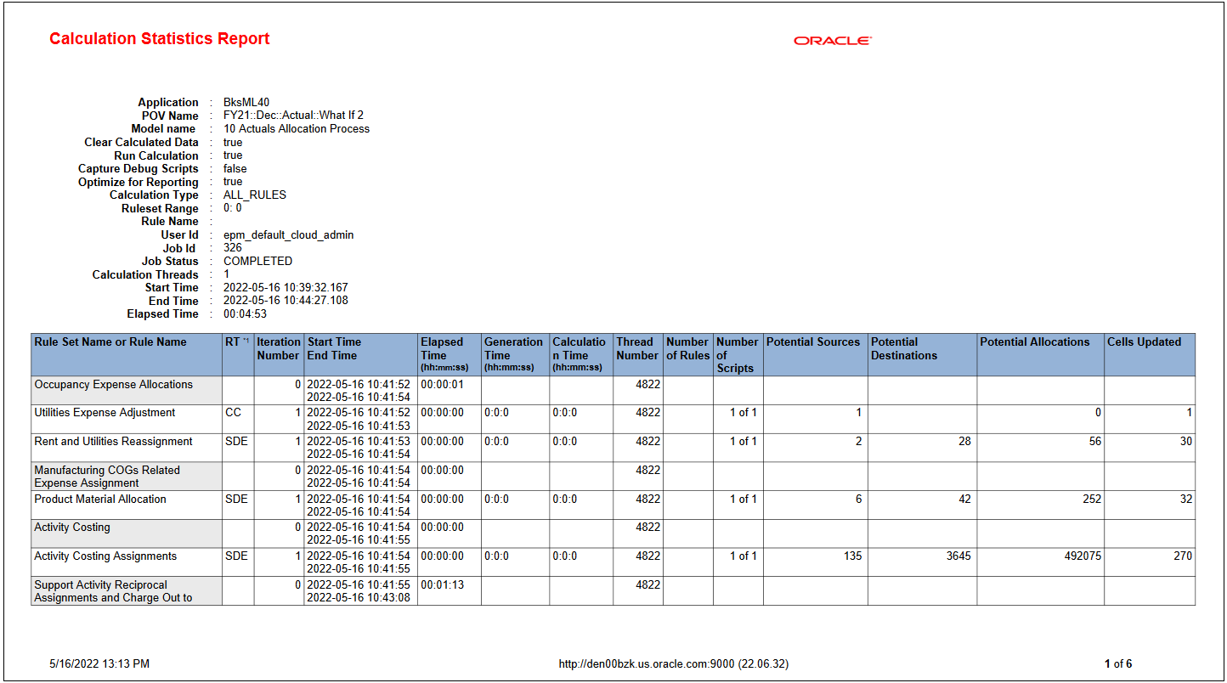Click the footer URL den00bzk.us.oracle.com
The image size is (1227, 683).
[x=673, y=664]
